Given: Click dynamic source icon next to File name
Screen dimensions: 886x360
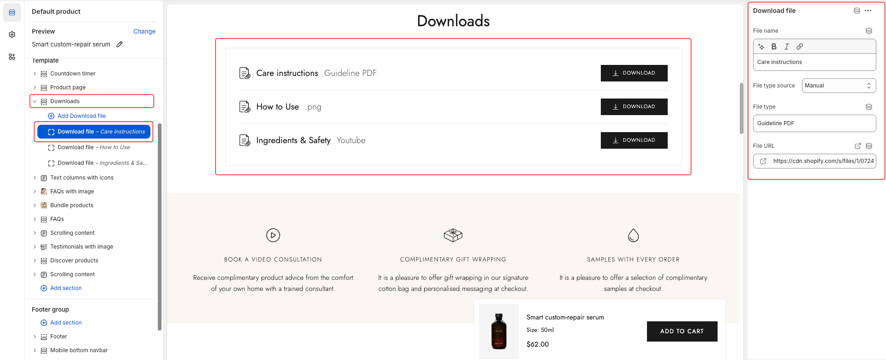Looking at the screenshot, I should (869, 31).
